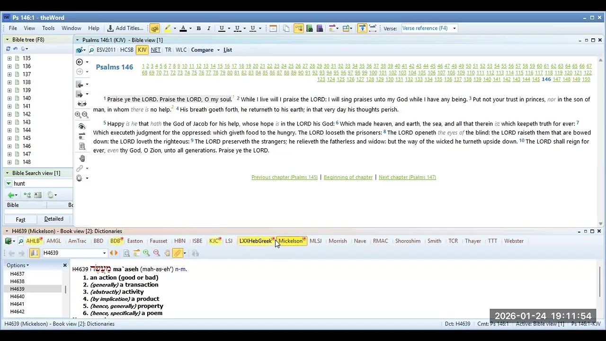Collapse the Bible Search view panel header

7,173
